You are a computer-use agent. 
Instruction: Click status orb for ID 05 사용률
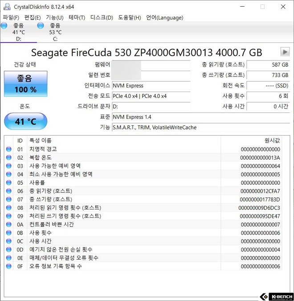pyautogui.click(x=8, y=183)
